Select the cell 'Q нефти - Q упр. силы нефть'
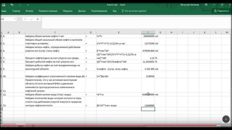 click(119, 67)
